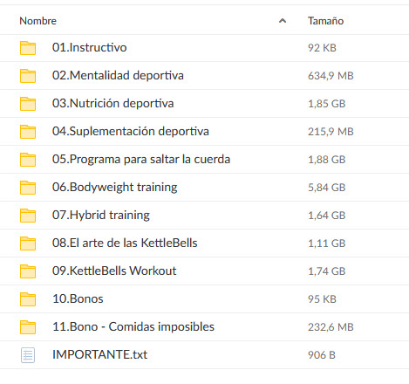Sort files by Tamaño column

(325, 21)
